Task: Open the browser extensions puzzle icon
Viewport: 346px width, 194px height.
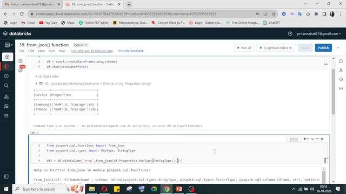Action: 316,14
